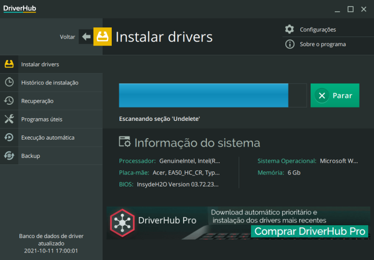Open Programas úteis section
Viewport: 374px width, 260px height.
pos(51,119)
